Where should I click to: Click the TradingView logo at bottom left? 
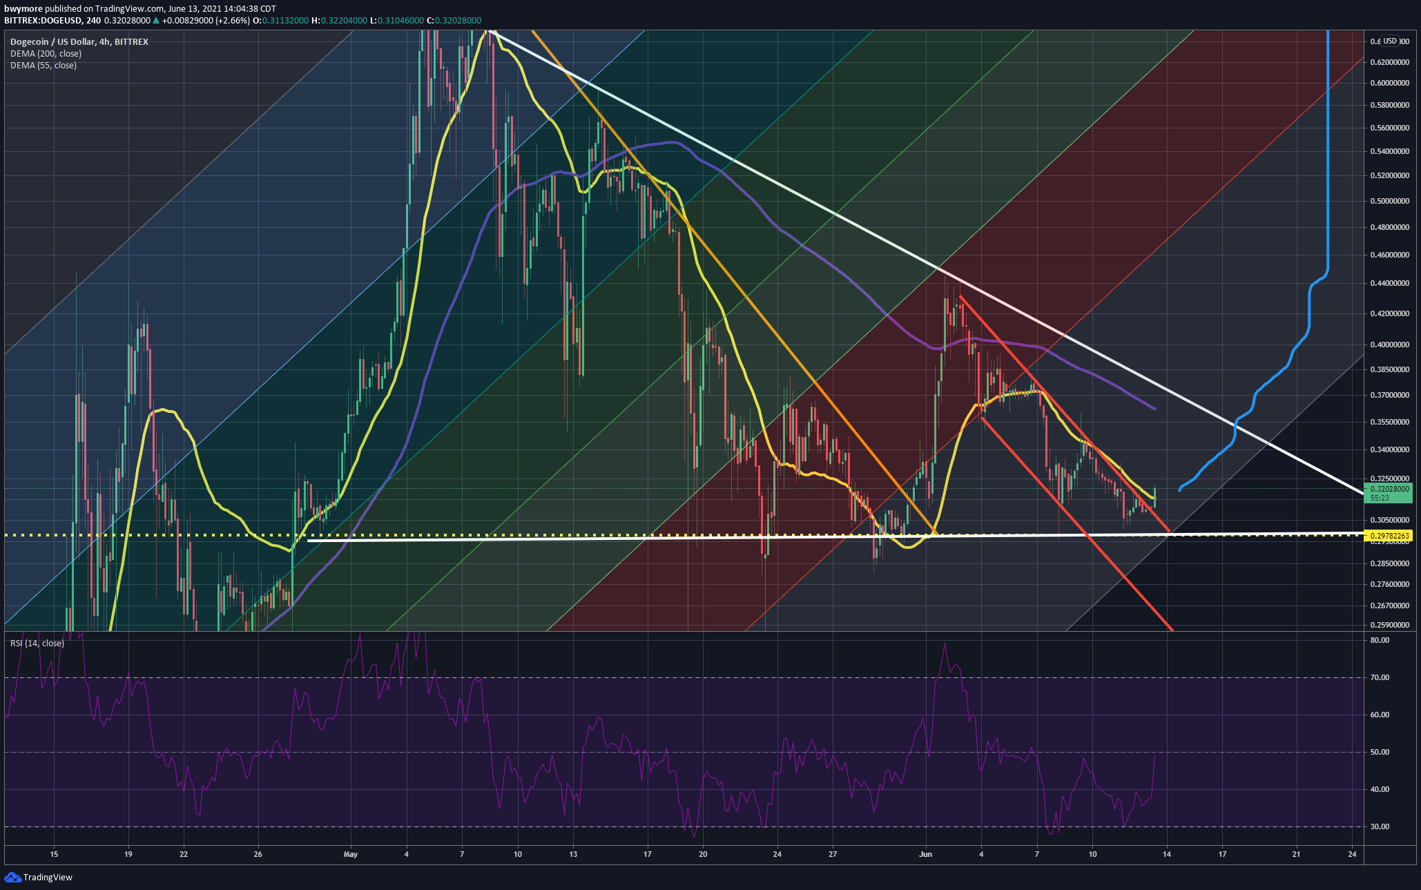[39, 877]
